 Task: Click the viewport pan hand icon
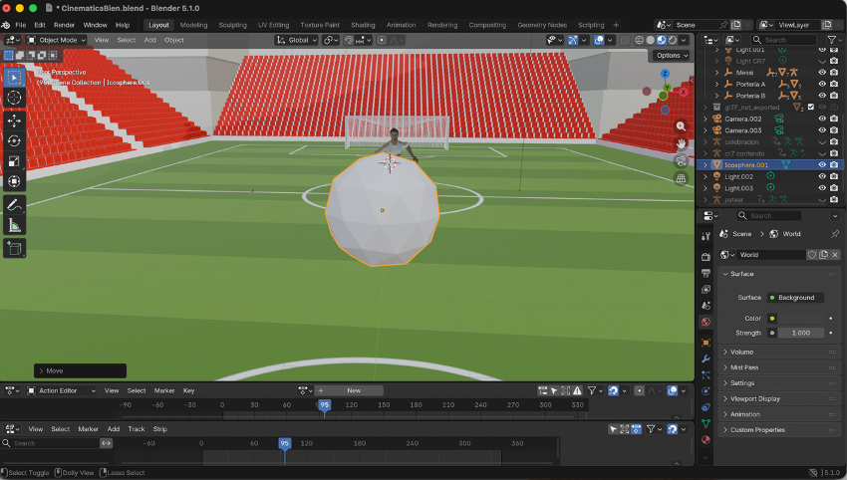point(682,143)
